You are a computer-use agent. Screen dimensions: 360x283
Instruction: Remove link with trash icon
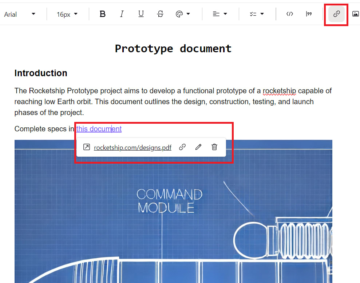(214, 147)
